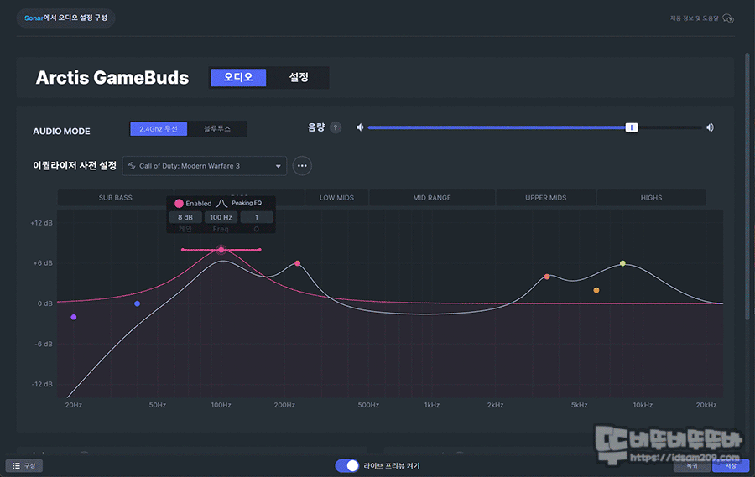Click the Arctis GameBuds title
Image resolution: width=755 pixels, height=477 pixels.
point(112,77)
